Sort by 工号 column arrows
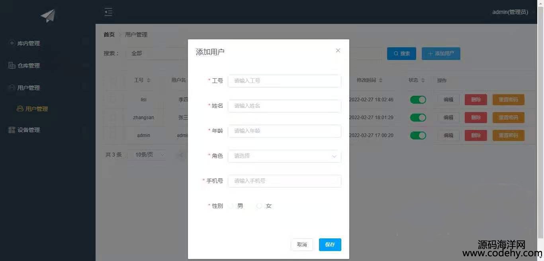 click(x=149, y=80)
